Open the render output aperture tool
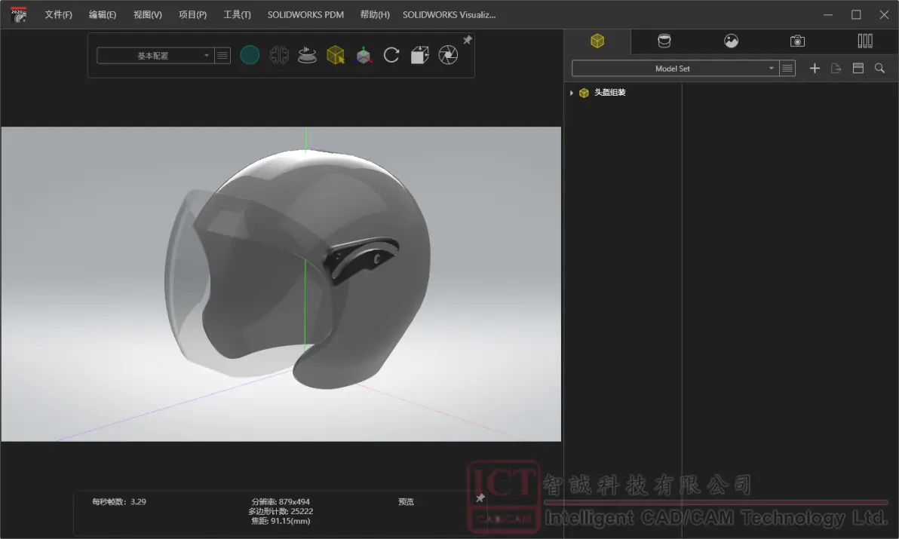 point(448,56)
